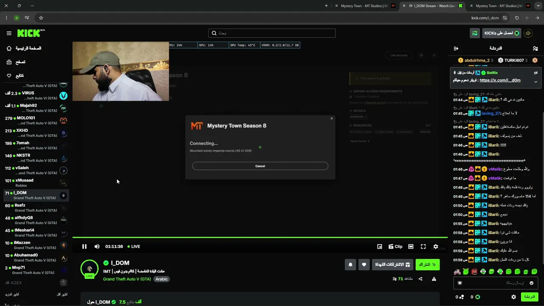Open the emoji picker in chat input
544x306 pixels.
[532, 283]
